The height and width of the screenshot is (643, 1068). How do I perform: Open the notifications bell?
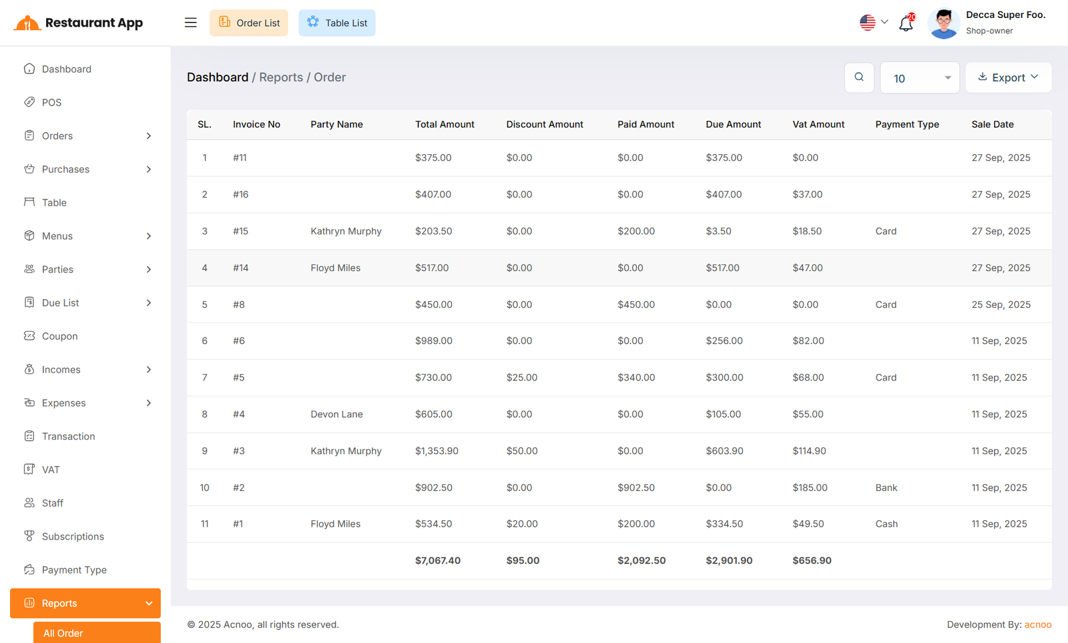click(906, 23)
